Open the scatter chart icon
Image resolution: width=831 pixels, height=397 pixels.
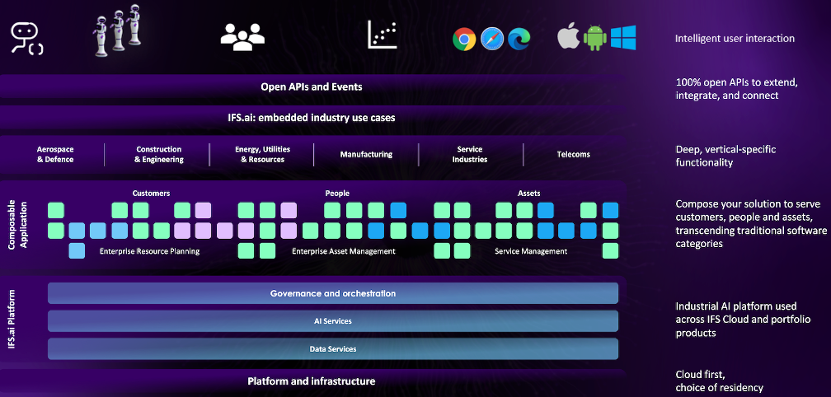point(382,35)
